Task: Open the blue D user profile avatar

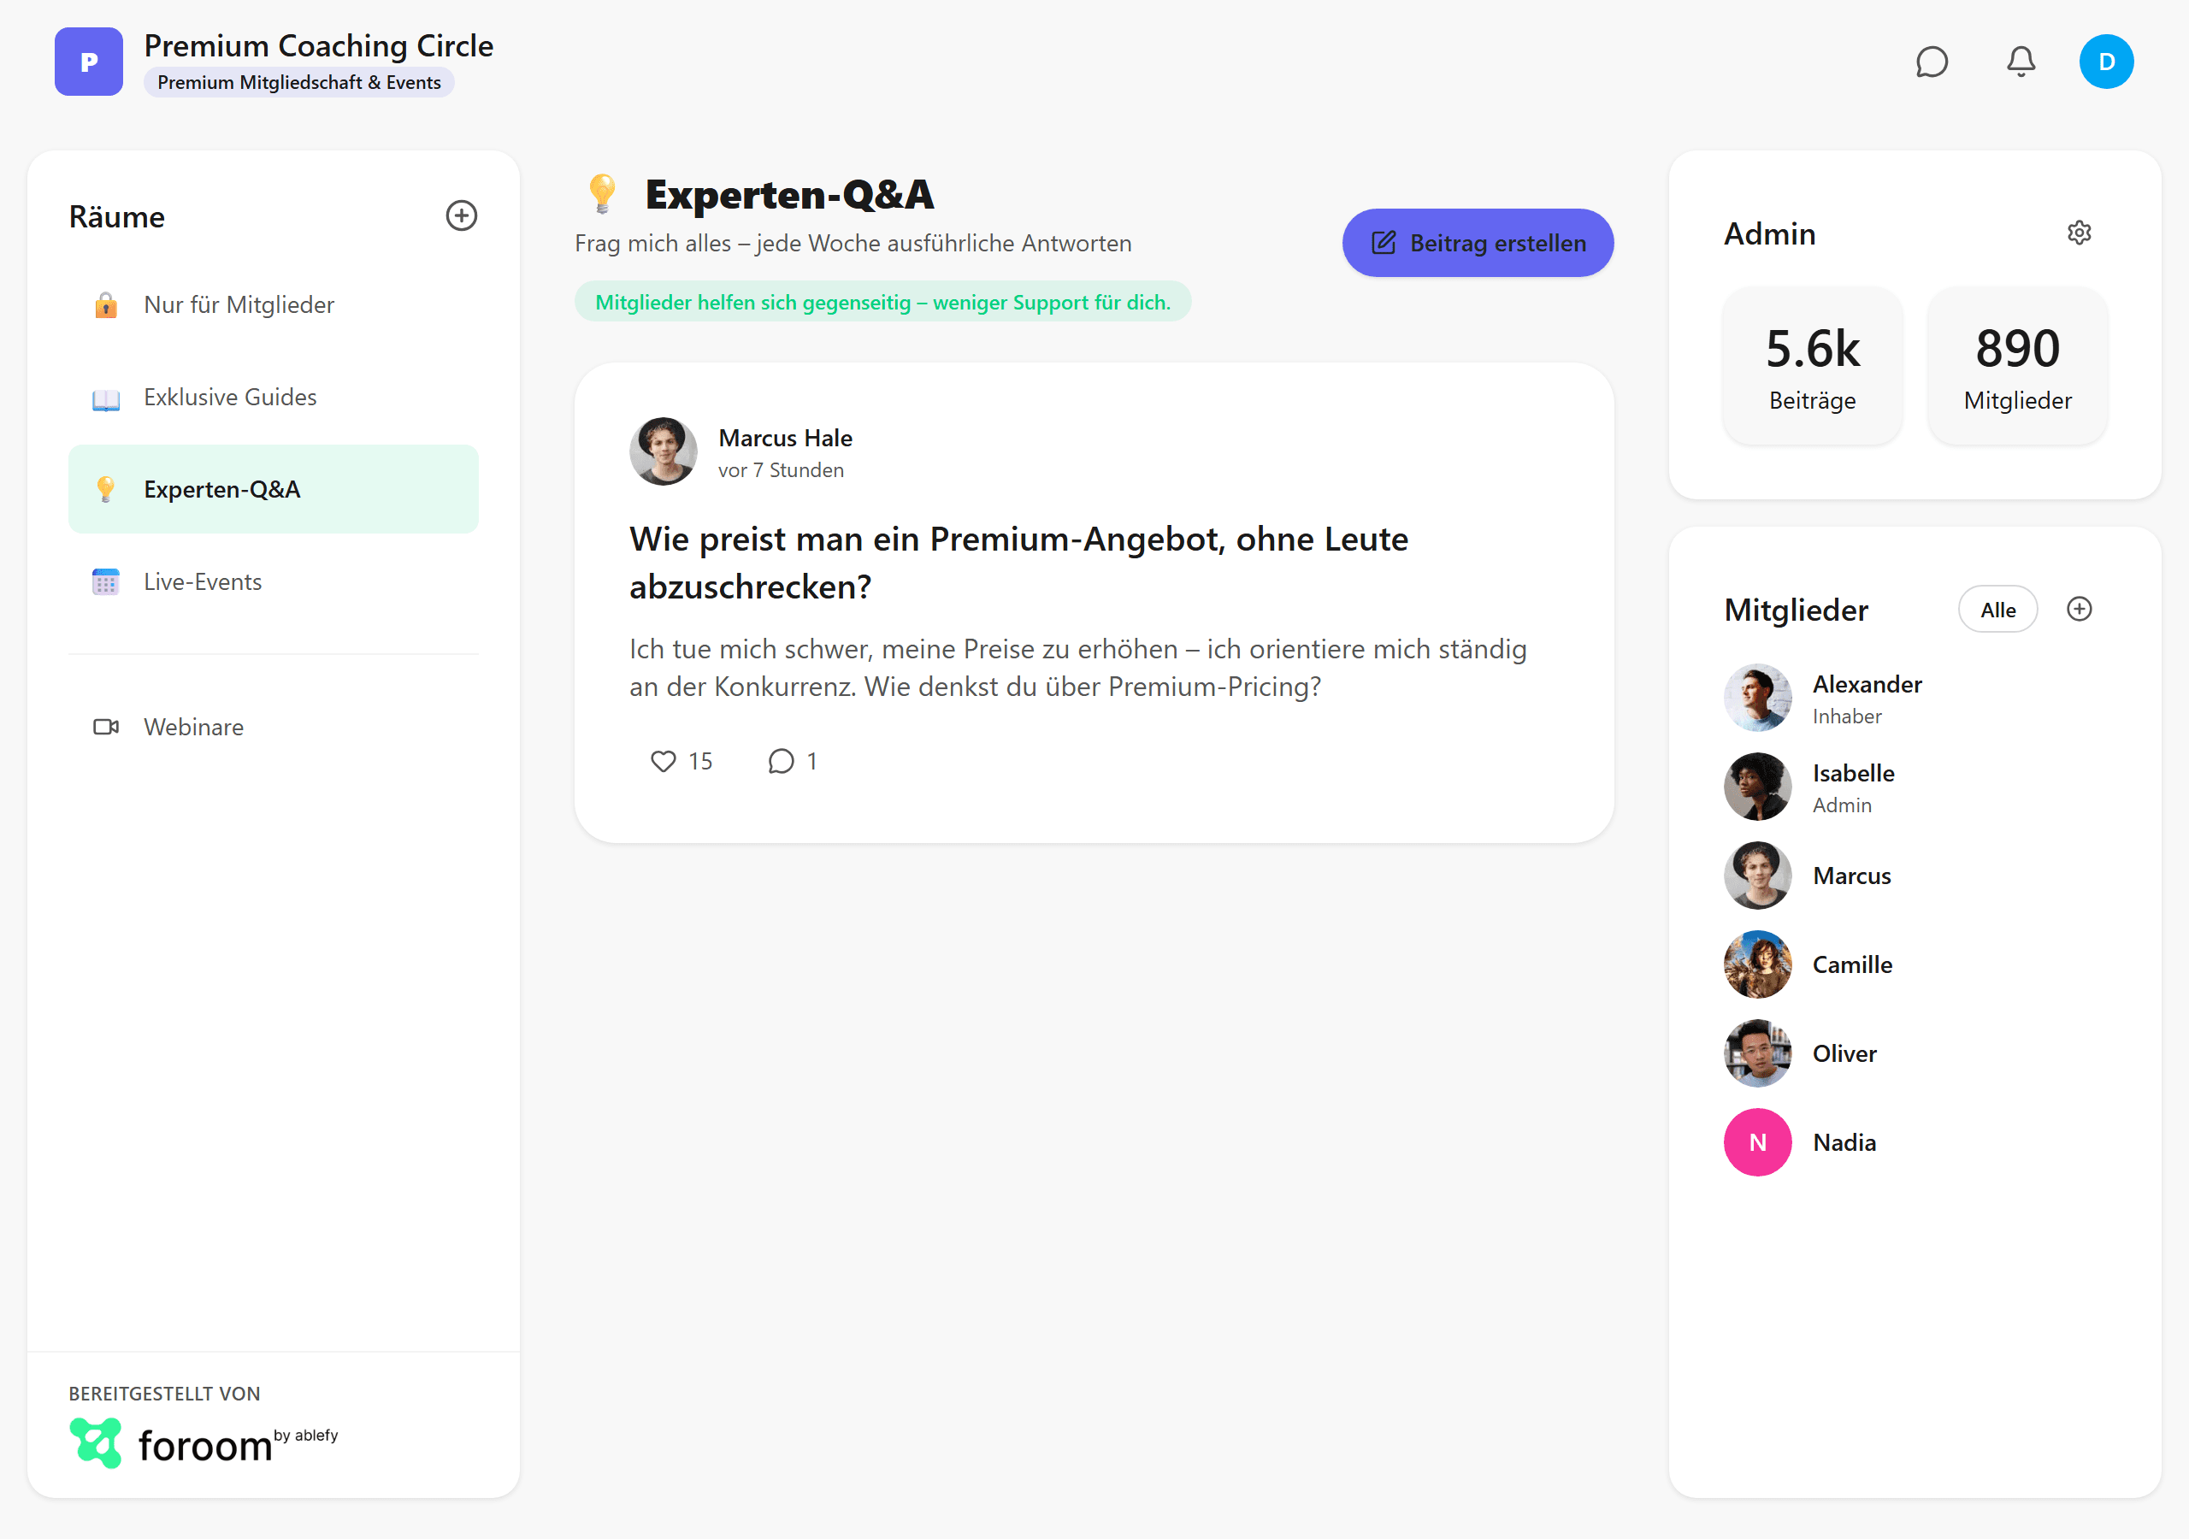Action: coord(2106,62)
